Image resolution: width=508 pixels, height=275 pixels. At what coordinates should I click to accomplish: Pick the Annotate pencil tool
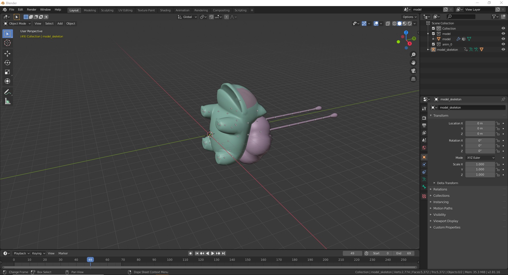point(7,92)
